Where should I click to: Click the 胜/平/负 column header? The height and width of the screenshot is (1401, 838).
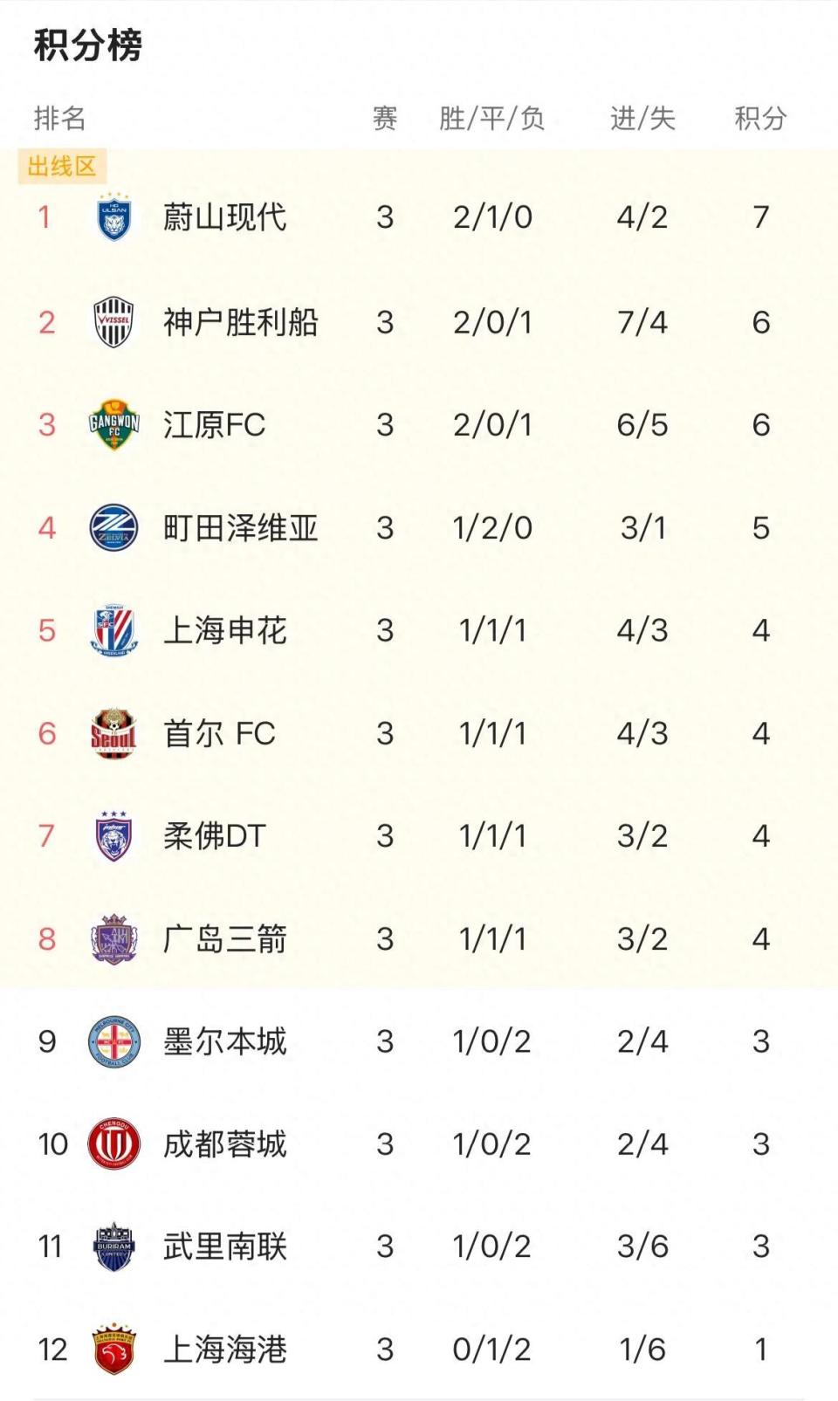491,118
